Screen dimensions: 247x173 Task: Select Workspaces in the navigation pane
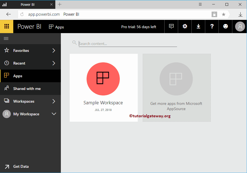(x=30, y=101)
